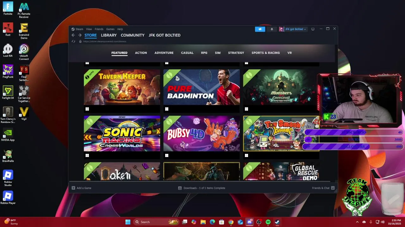
Task: Click the Windows taskbar Search box
Action: click(x=156, y=222)
